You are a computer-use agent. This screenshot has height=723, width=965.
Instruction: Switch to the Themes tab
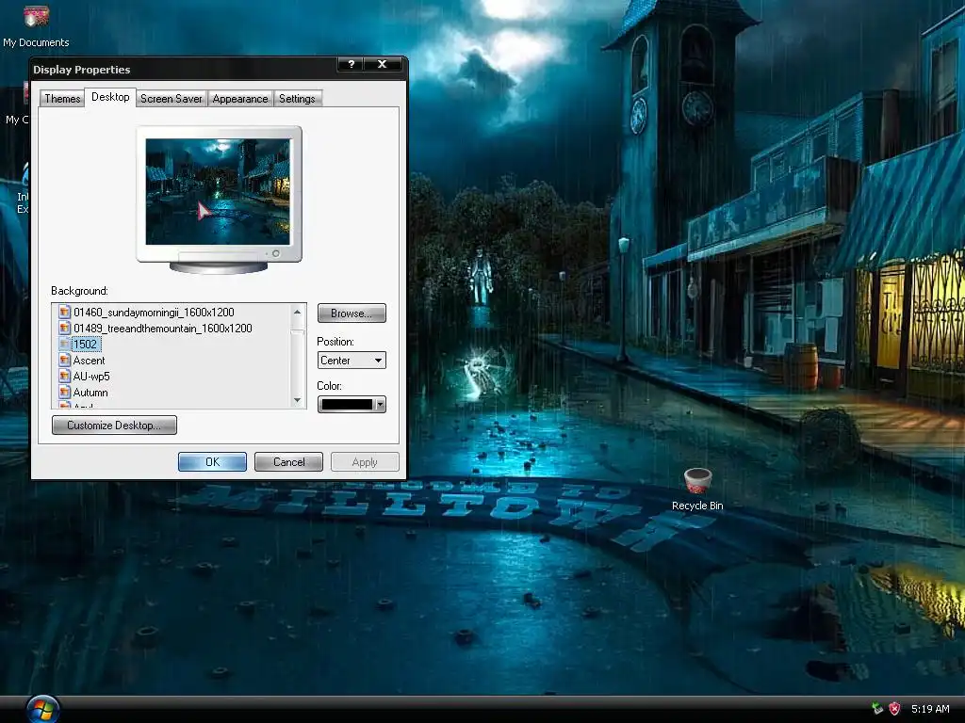tap(62, 98)
